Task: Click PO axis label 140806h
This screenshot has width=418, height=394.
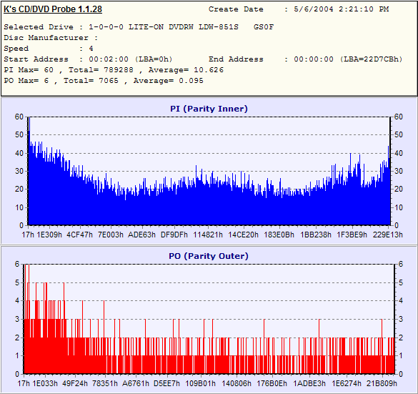Action: (x=237, y=383)
